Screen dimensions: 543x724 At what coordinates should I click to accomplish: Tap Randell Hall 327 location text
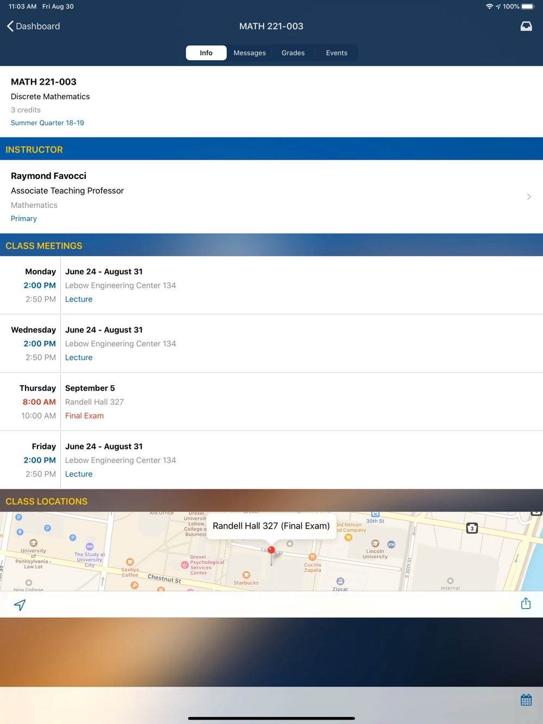point(94,402)
